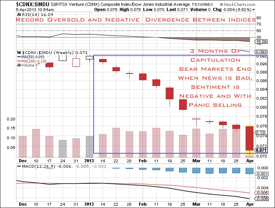
Task: Click the MA(200) 0.135 legend entry
Action: pos(34,61)
